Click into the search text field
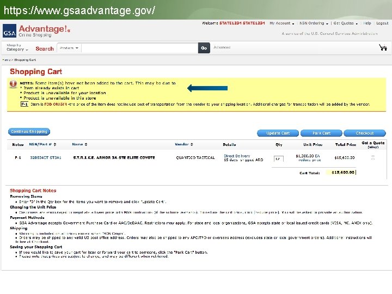 click(139, 48)
